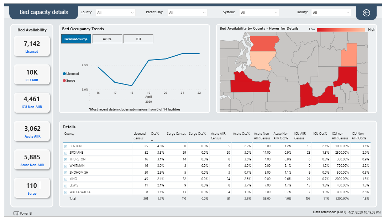The width and height of the screenshot is (388, 221).
Task: Sort by ICU AIIR Census header
Action: click(300, 136)
